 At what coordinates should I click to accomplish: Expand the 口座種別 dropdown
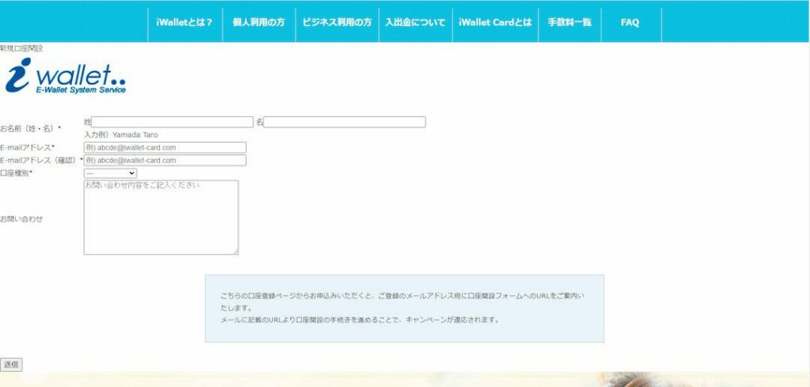110,173
